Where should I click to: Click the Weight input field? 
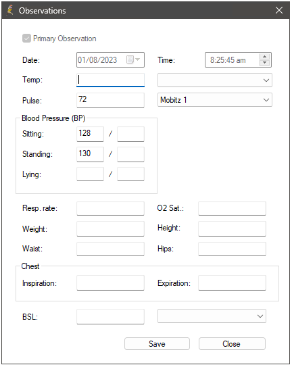[110, 228]
